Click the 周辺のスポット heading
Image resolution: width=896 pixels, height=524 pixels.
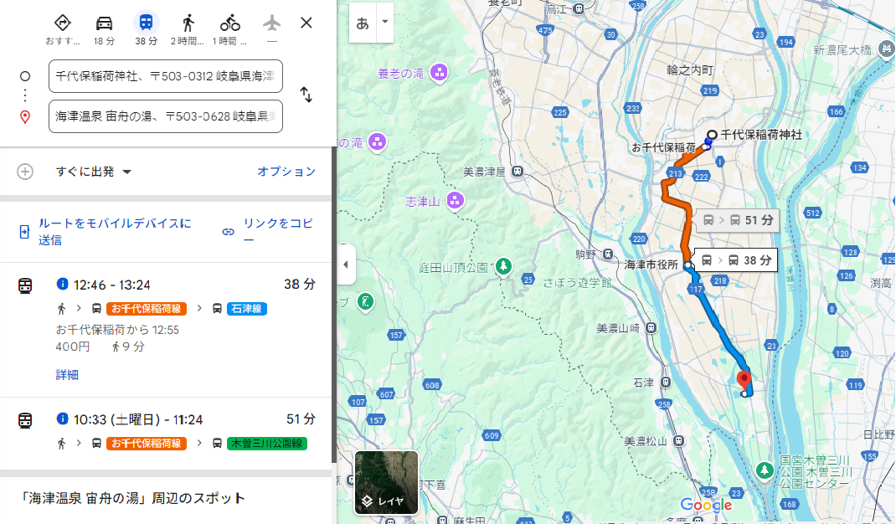[x=134, y=498]
